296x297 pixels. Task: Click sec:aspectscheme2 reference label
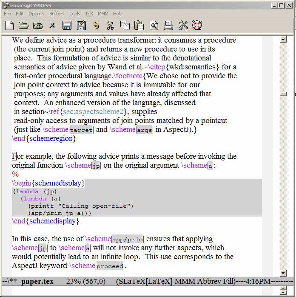click(93, 111)
